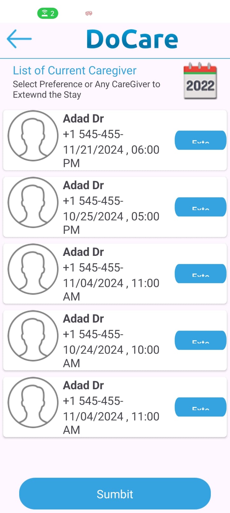This screenshot has height=513, width=230.
Task: Tap phone number on the 10/25/2024 card
Action: pos(93,201)
